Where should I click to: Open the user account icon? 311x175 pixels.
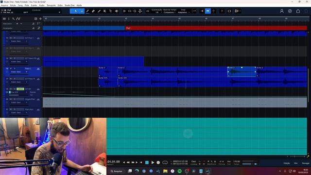pyautogui.click(x=282, y=11)
